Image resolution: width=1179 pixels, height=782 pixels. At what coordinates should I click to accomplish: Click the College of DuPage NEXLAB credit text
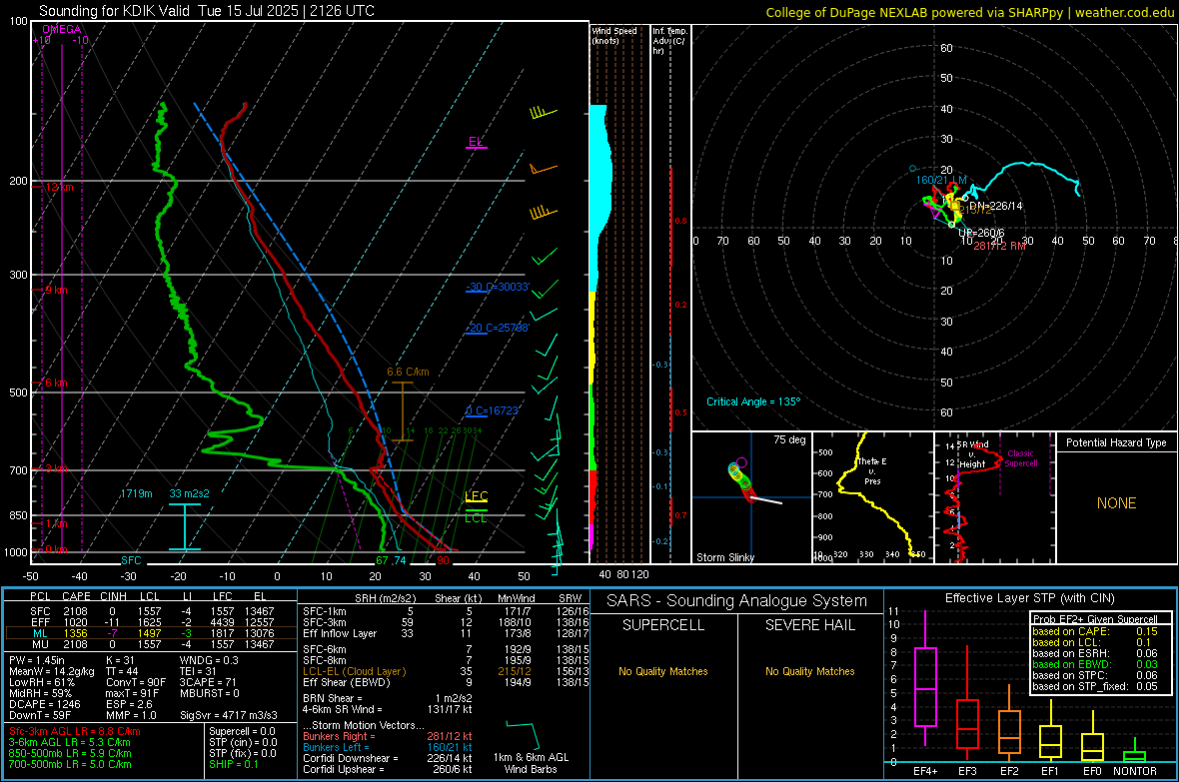point(969,12)
